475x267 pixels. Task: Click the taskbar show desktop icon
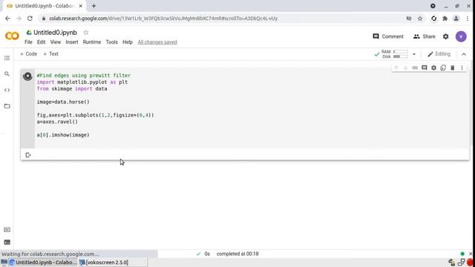4,263
